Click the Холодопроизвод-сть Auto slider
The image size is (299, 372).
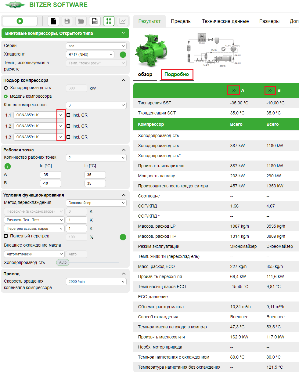click(63, 262)
